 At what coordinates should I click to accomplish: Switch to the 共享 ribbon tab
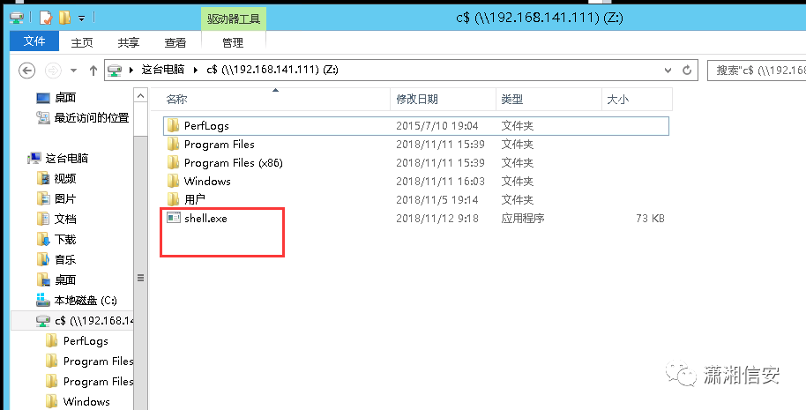[x=129, y=42]
